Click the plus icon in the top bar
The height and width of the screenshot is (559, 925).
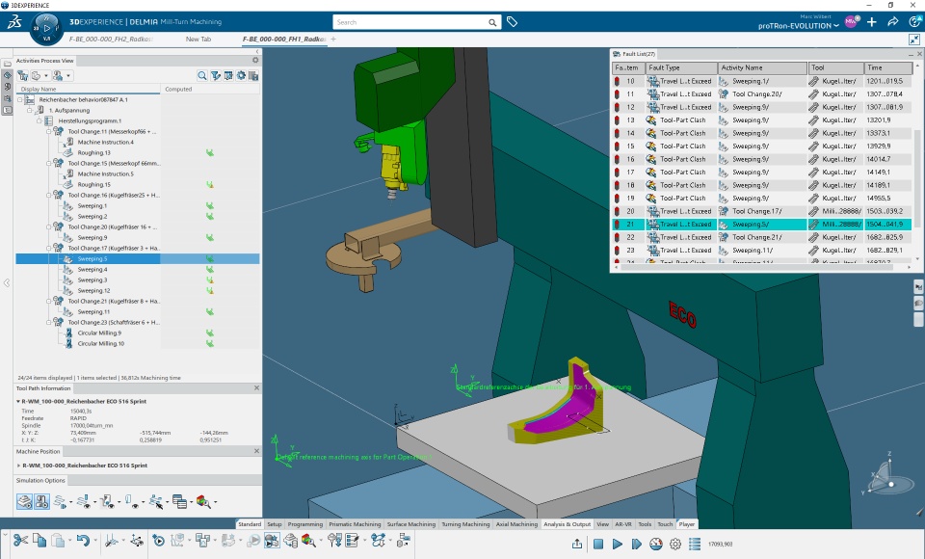872,22
